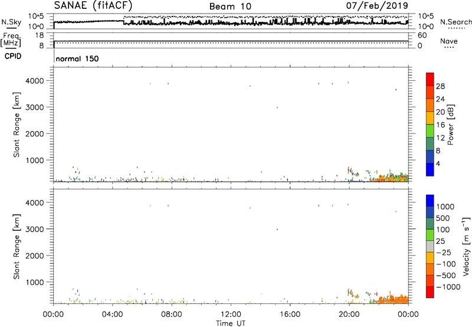Click the Slant Range [km] title of velocity panel
The image size is (472, 327).
(x=17, y=247)
